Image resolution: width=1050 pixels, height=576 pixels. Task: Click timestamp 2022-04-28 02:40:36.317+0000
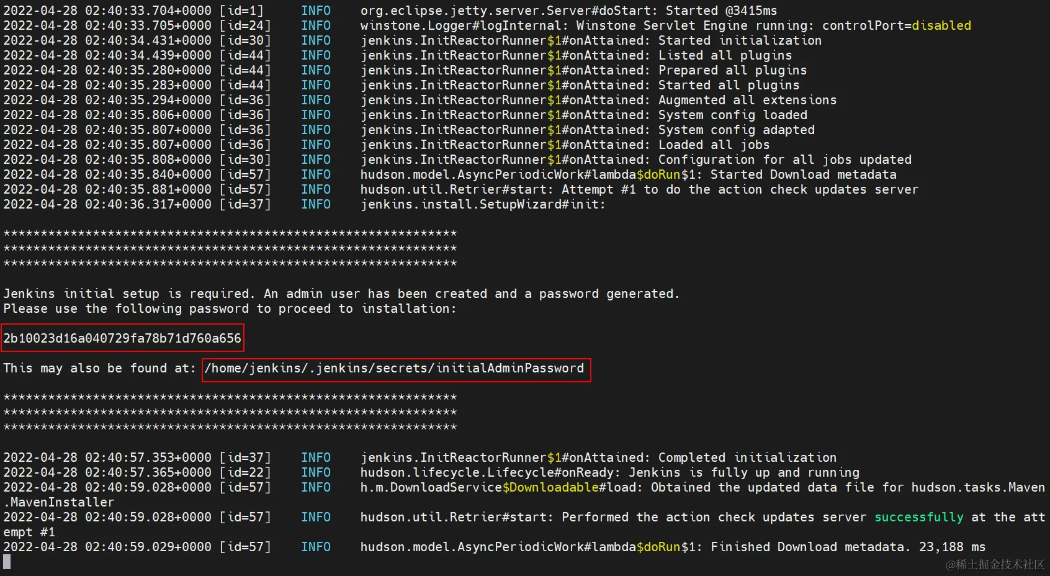[x=107, y=204]
